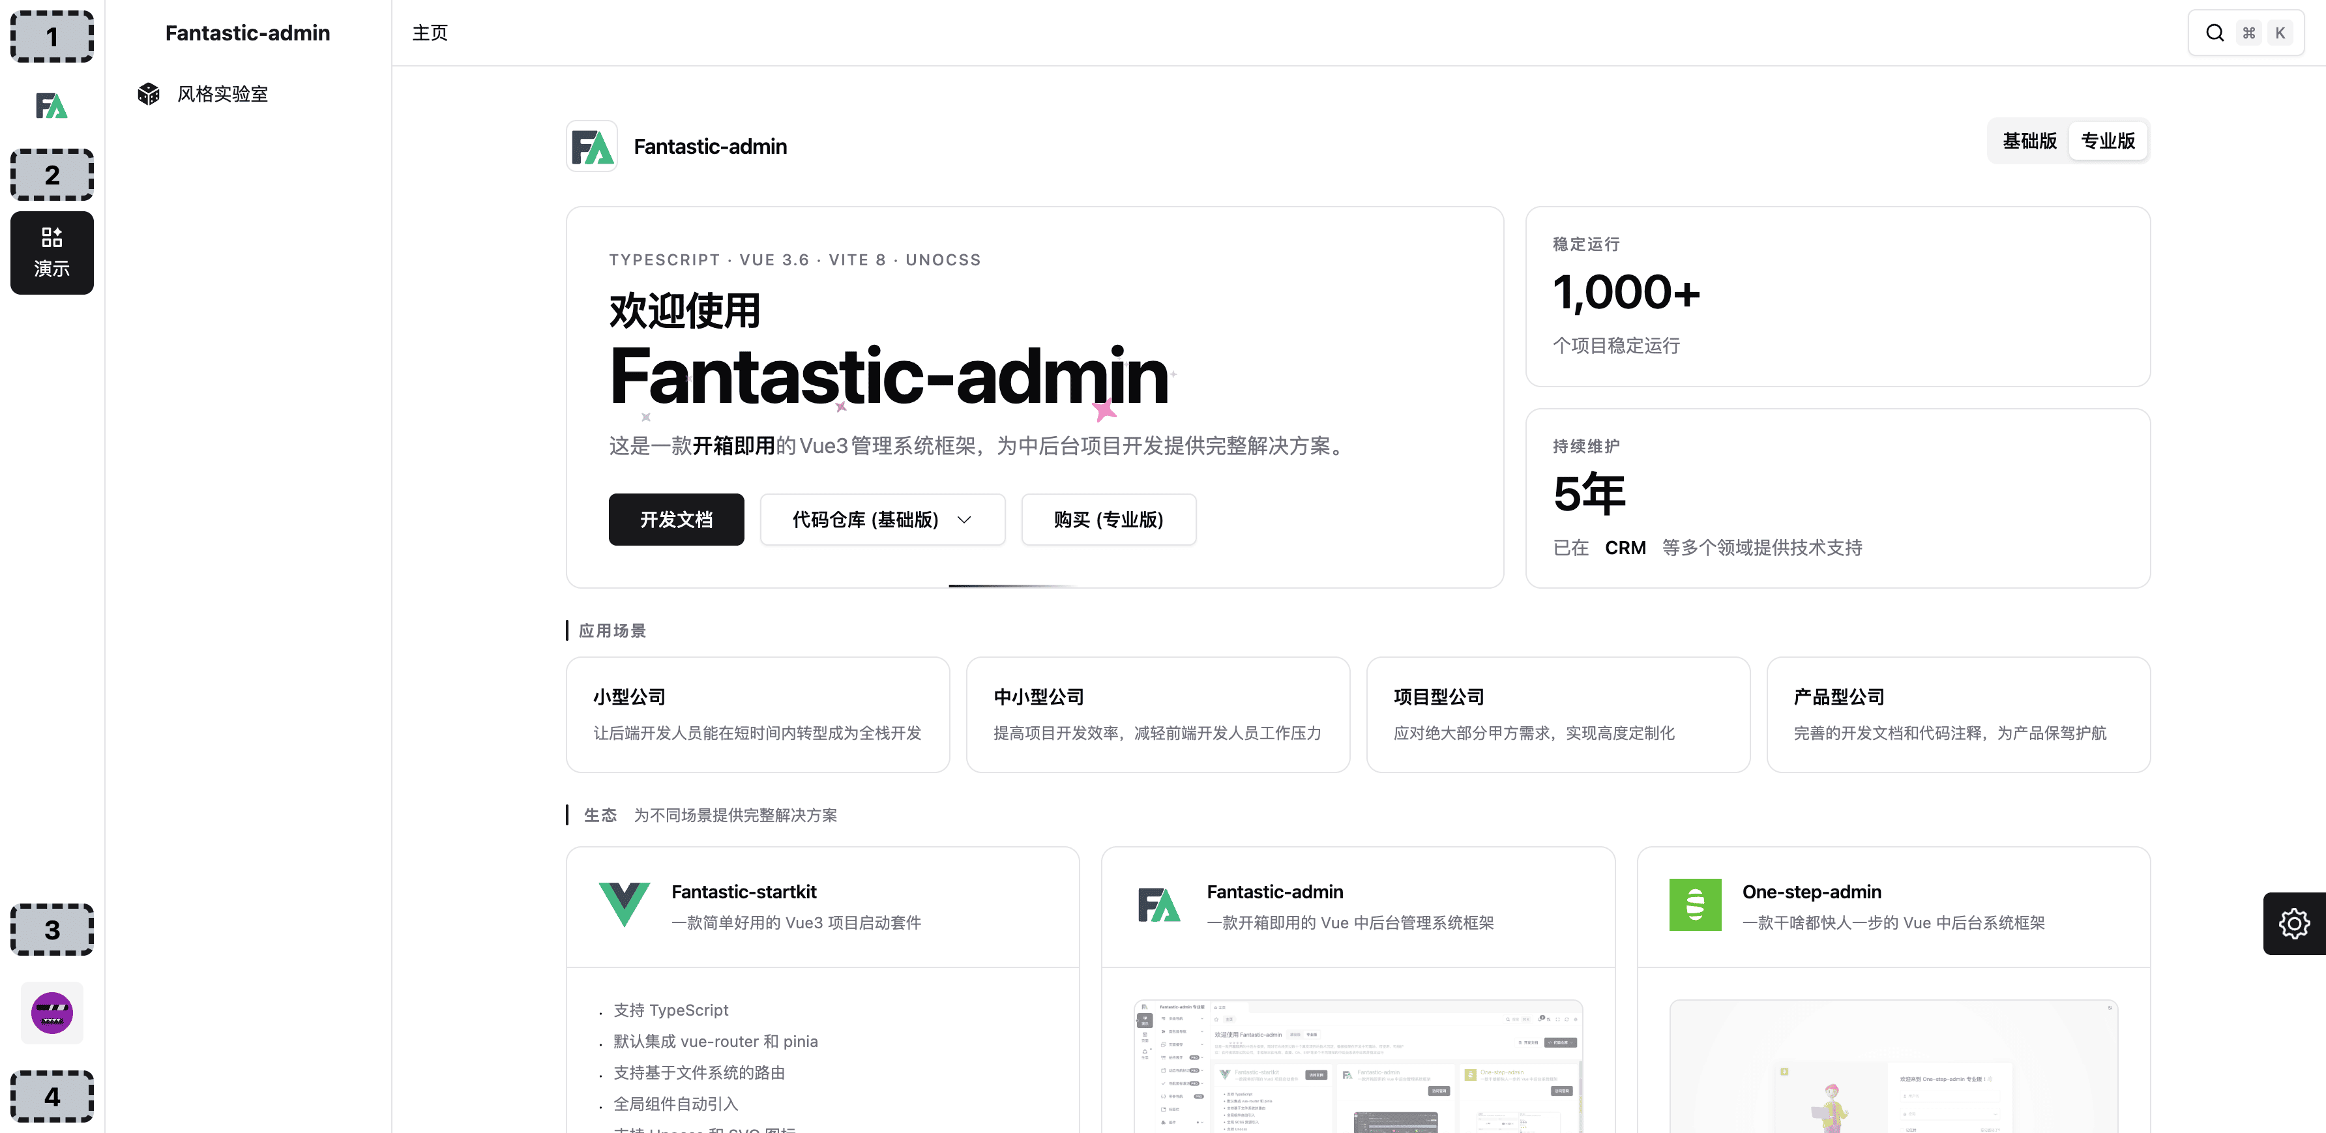Click the FA logo beside the page heading

(591, 146)
